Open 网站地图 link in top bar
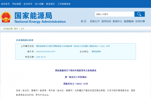Image resolution: width=151 pixels, height=99 pixels. click(17, 4)
